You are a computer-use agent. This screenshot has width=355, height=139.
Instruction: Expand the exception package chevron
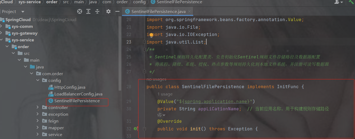(38, 114)
